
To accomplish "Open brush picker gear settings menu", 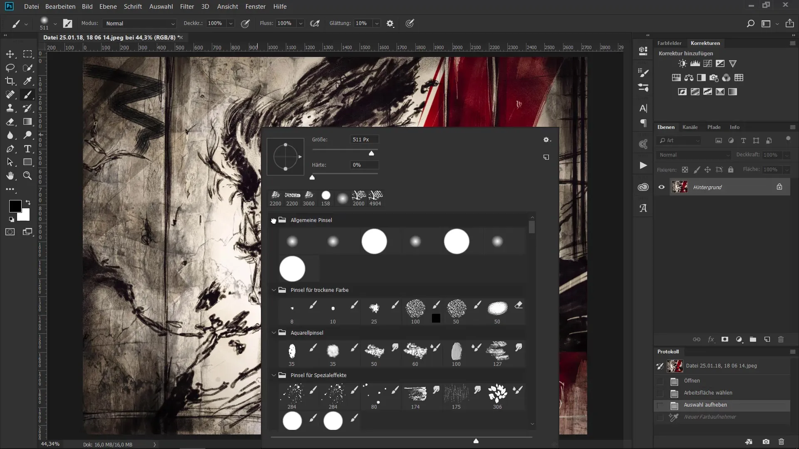I will pos(547,140).
